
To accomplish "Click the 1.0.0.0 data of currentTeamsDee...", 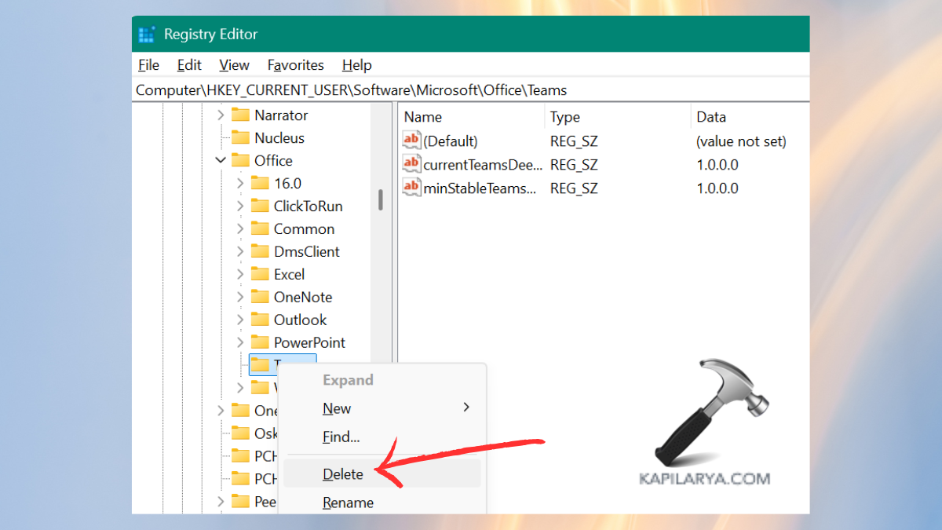I will click(x=717, y=165).
